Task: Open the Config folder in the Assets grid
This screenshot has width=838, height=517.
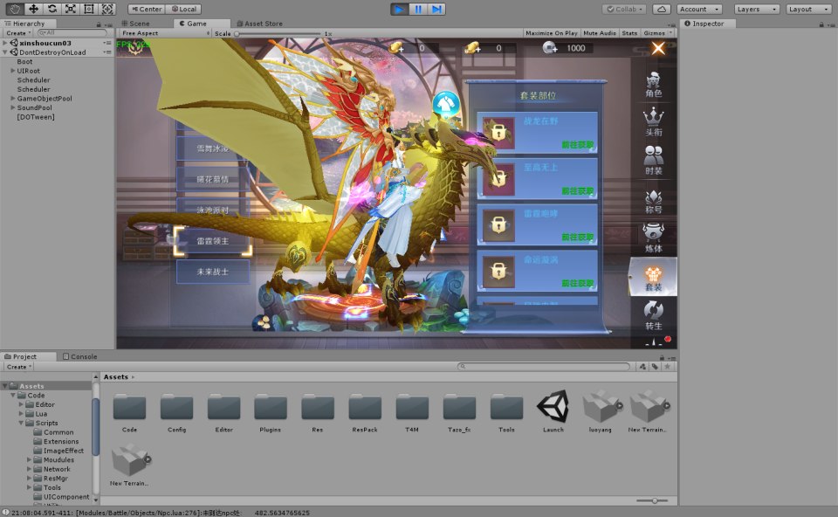Action: 176,412
